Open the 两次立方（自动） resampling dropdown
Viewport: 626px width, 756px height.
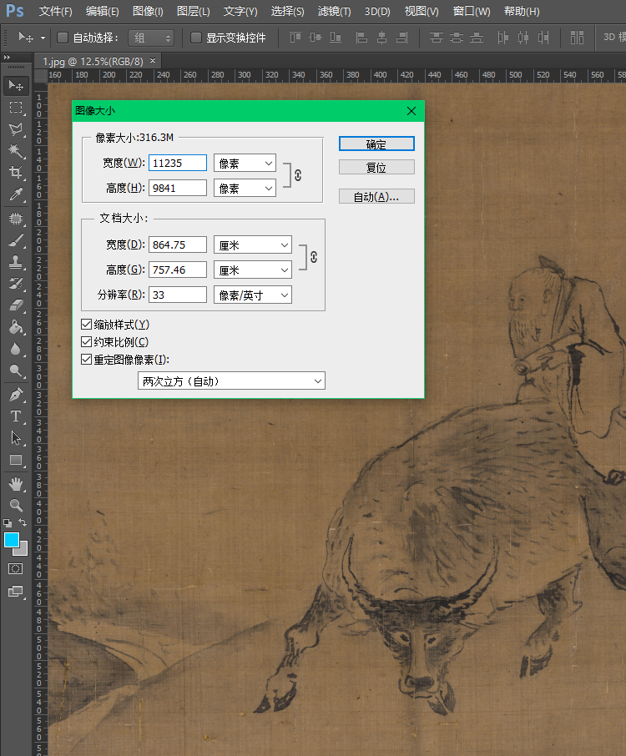pyautogui.click(x=231, y=381)
